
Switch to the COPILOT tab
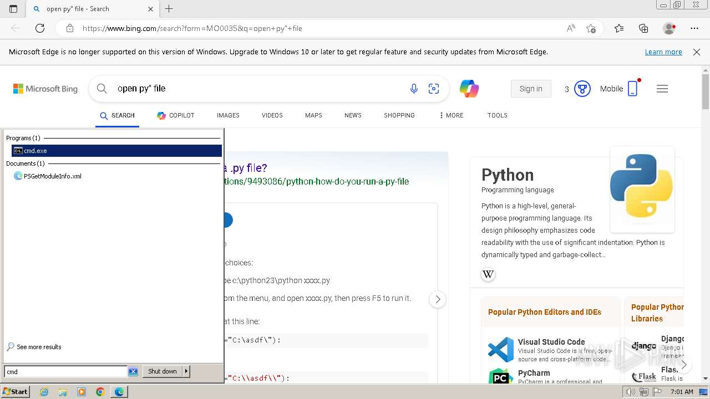(176, 115)
